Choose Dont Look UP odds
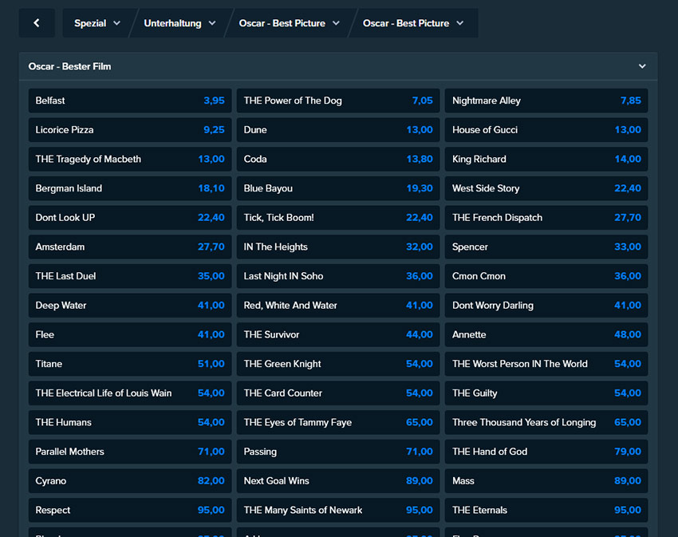The width and height of the screenshot is (678, 537). click(x=130, y=218)
